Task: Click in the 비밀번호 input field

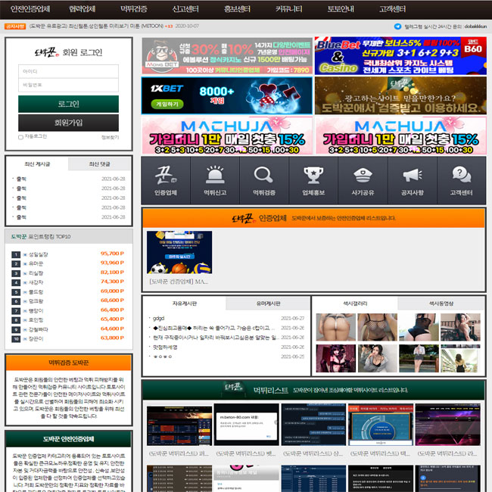Action: pyautogui.click(x=68, y=85)
